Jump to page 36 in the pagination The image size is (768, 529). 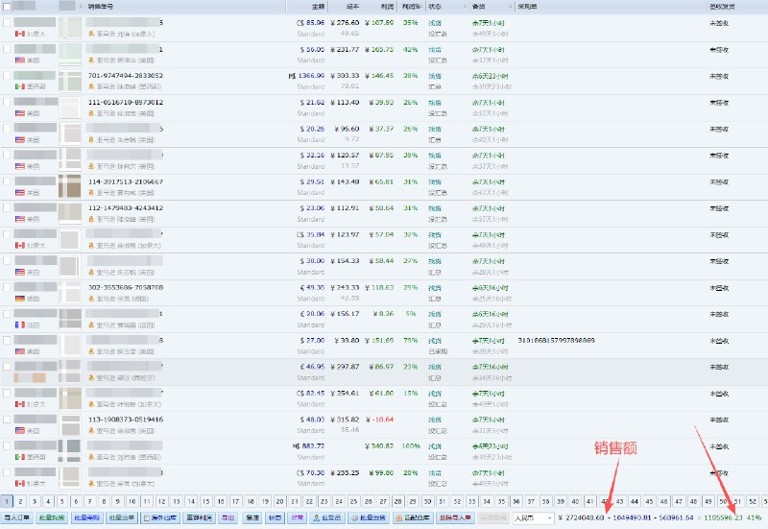point(517,501)
